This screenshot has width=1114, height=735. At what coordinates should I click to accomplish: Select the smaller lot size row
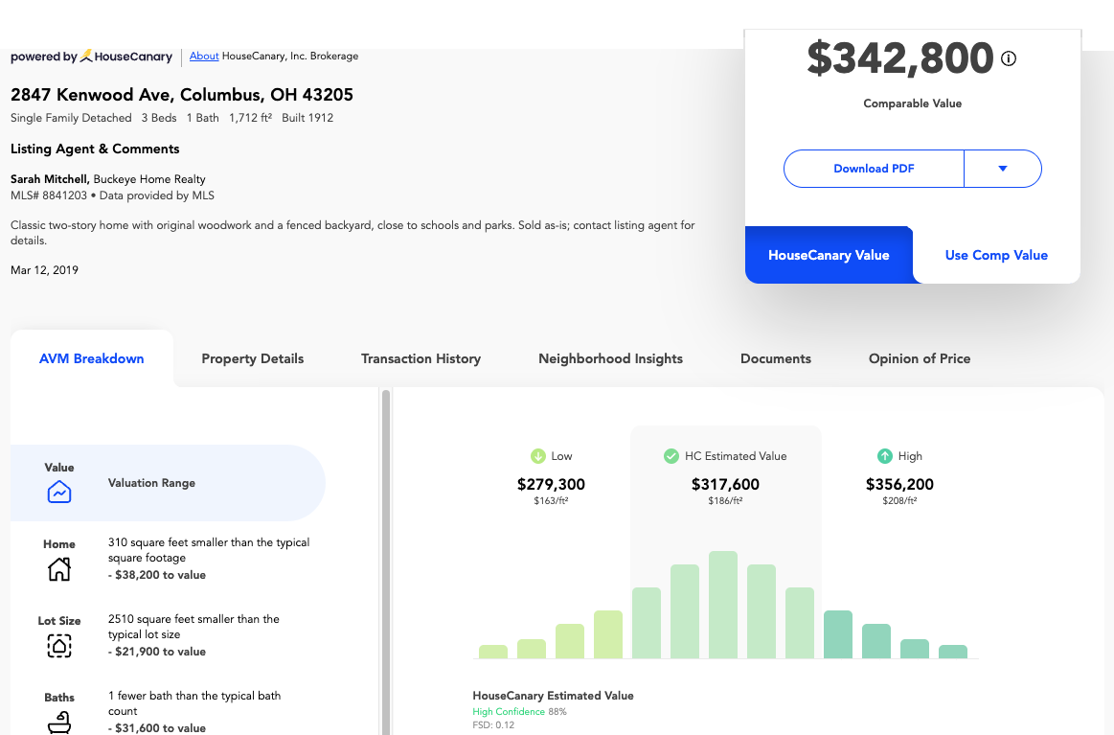point(168,636)
